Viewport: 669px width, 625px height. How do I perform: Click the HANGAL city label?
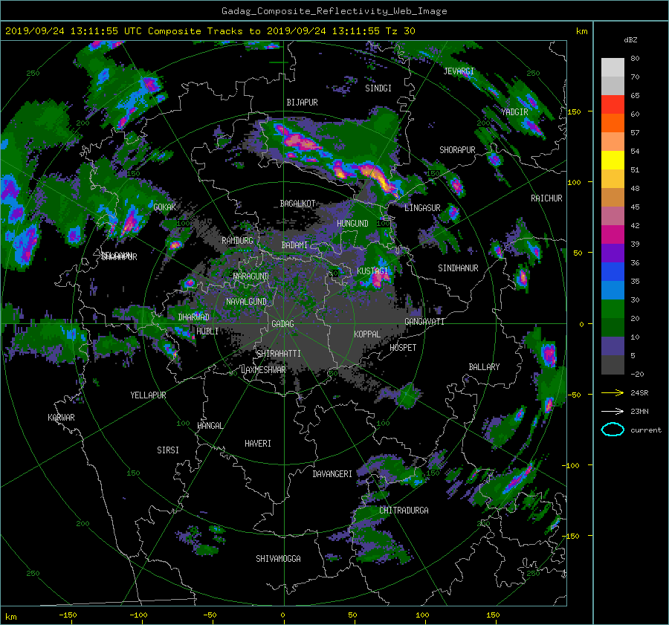click(210, 426)
